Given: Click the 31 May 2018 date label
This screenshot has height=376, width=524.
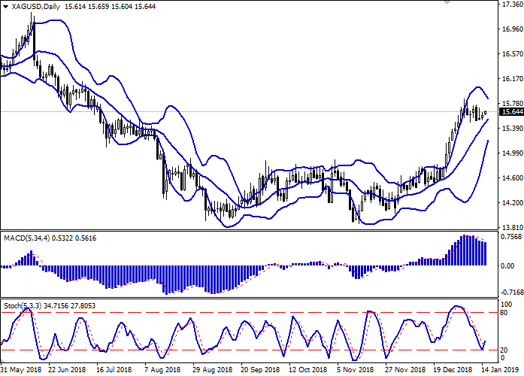Looking at the screenshot, I should [x=22, y=370].
